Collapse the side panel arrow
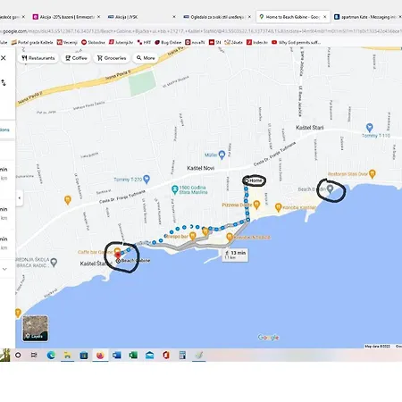402x402 pixels. coord(20,197)
